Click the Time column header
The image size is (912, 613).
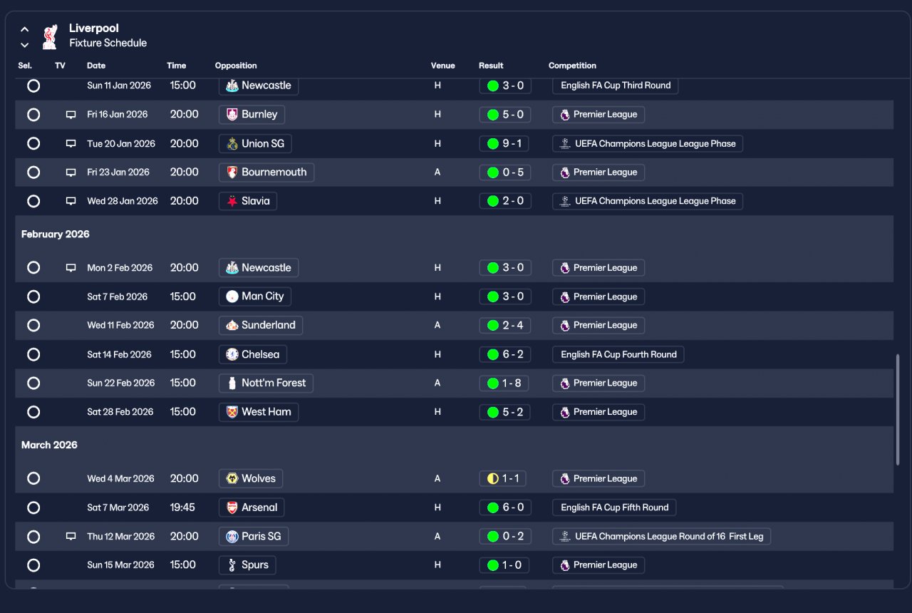tap(177, 66)
